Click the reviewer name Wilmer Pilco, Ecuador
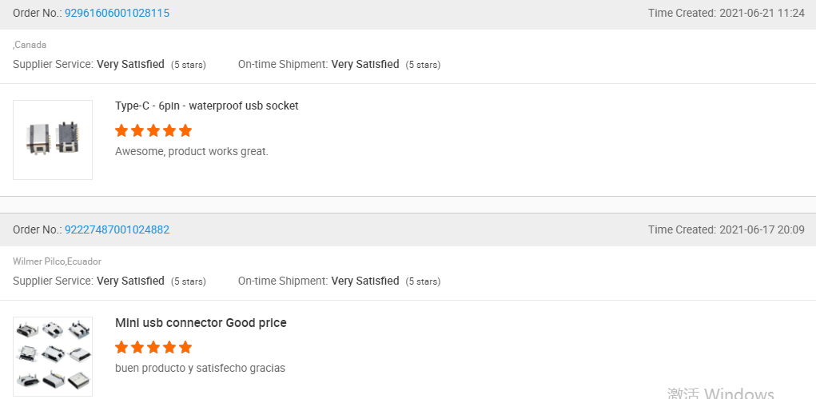Image resolution: width=816 pixels, height=399 pixels. (58, 261)
